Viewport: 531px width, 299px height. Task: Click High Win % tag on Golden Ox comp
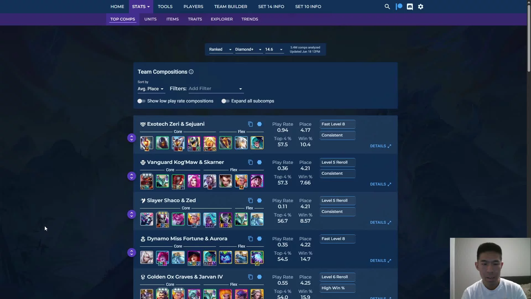click(x=337, y=288)
